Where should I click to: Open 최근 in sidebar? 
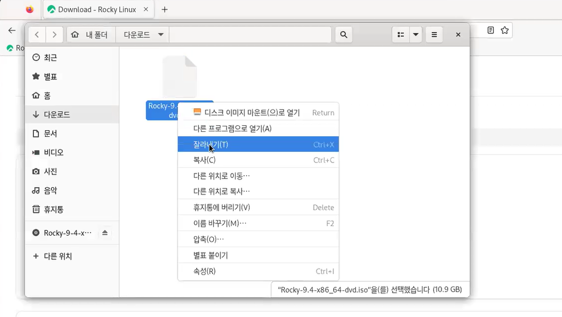[72, 58]
